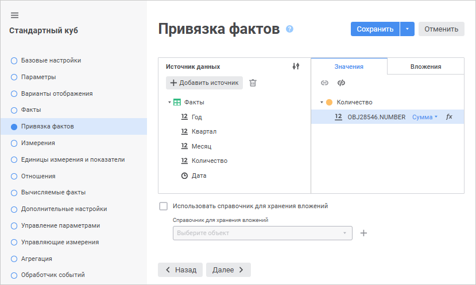Enable the use dictionary for attachments checkbox

pos(164,206)
